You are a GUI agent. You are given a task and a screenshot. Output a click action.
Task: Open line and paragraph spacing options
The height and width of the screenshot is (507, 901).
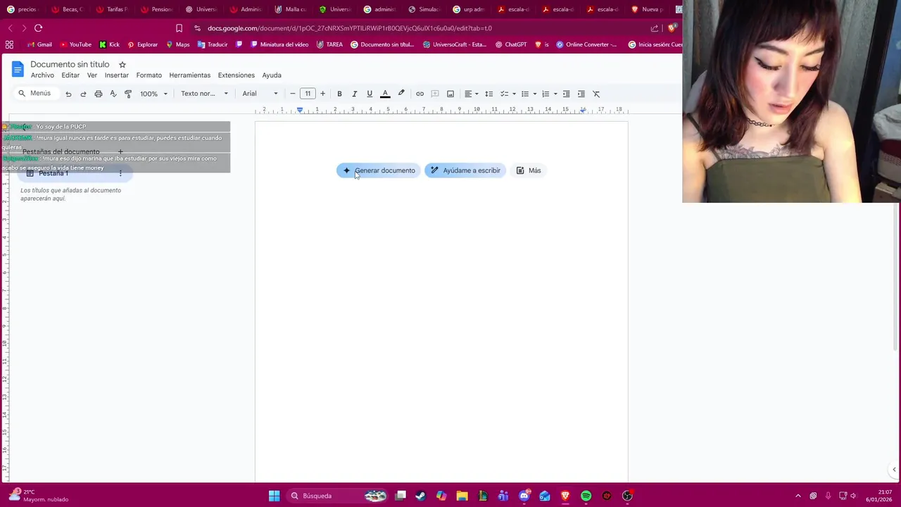click(x=489, y=94)
